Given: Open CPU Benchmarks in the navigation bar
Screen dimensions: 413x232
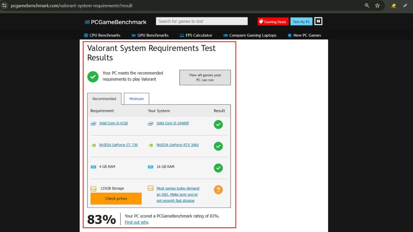Looking at the screenshot, I should click(x=102, y=35).
